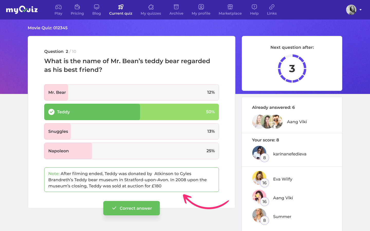Click the myQuiz logo
Image resolution: width=370 pixels, height=231 pixels.
(x=22, y=10)
